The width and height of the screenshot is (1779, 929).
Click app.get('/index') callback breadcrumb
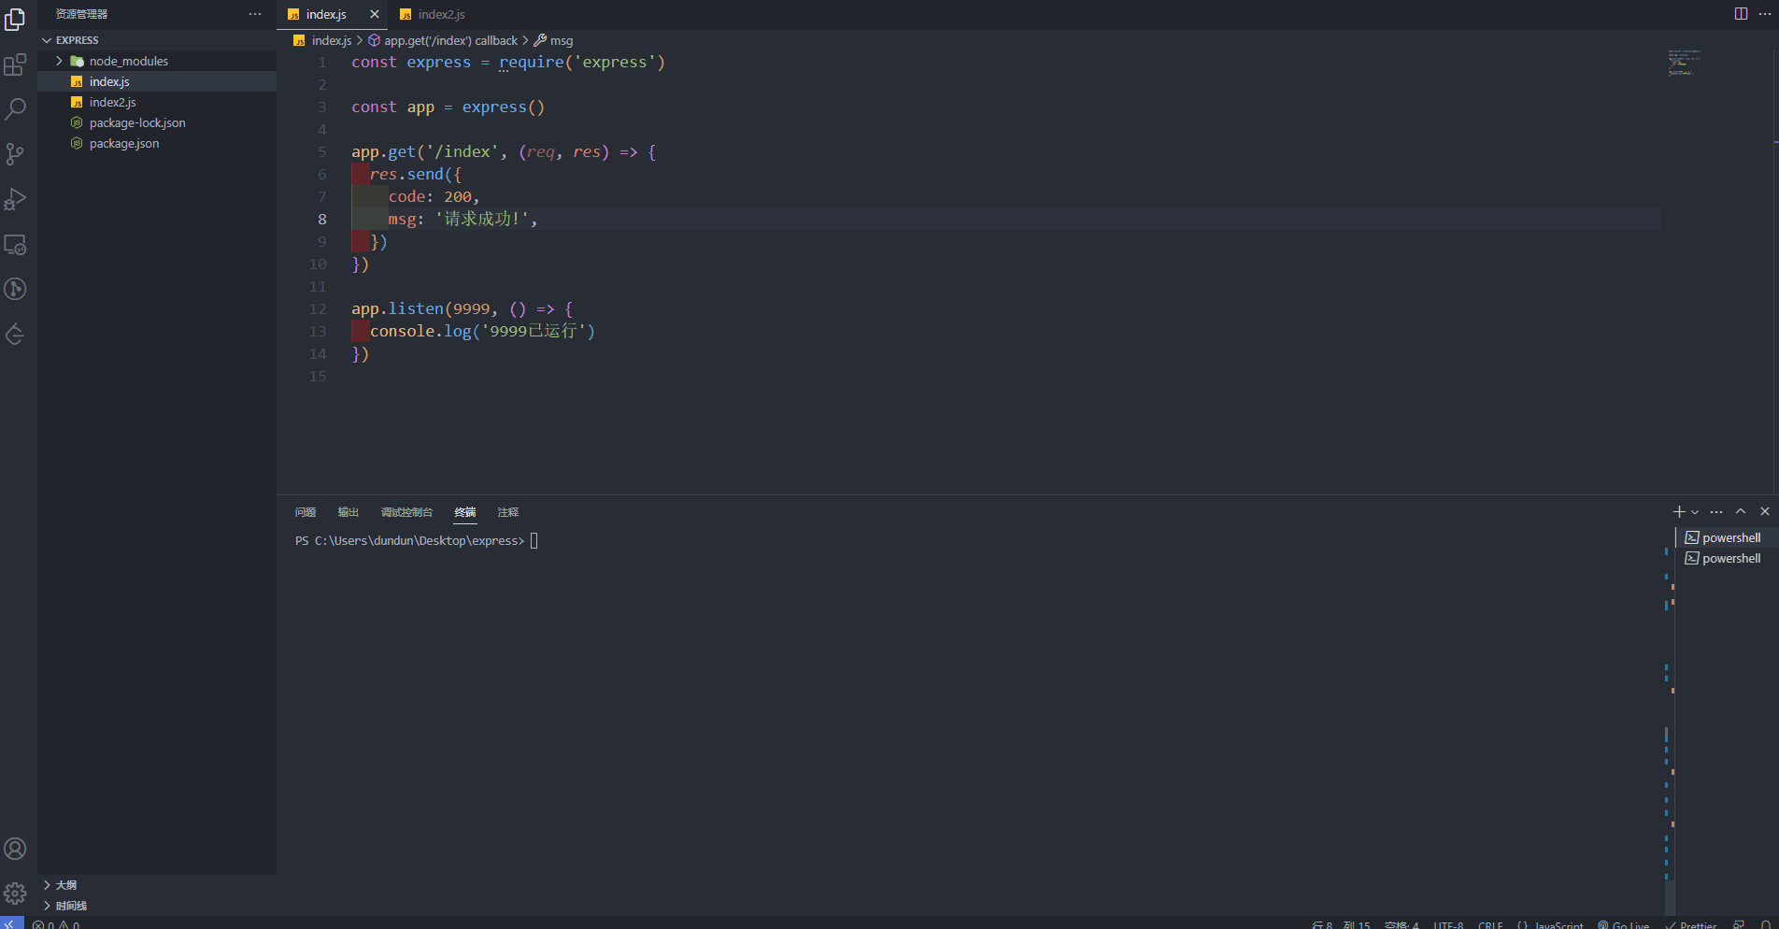point(450,40)
